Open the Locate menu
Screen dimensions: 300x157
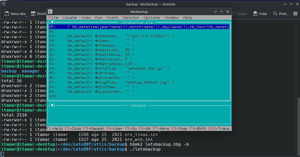(69, 17)
